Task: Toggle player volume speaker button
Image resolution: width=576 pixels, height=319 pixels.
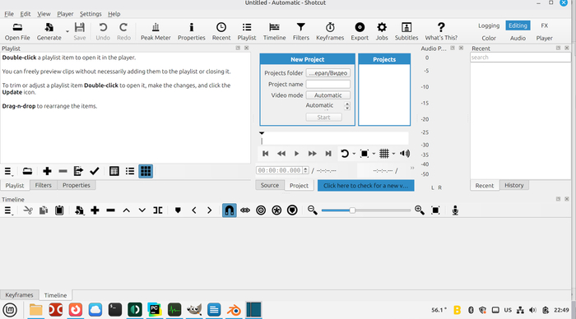Action: click(x=405, y=154)
